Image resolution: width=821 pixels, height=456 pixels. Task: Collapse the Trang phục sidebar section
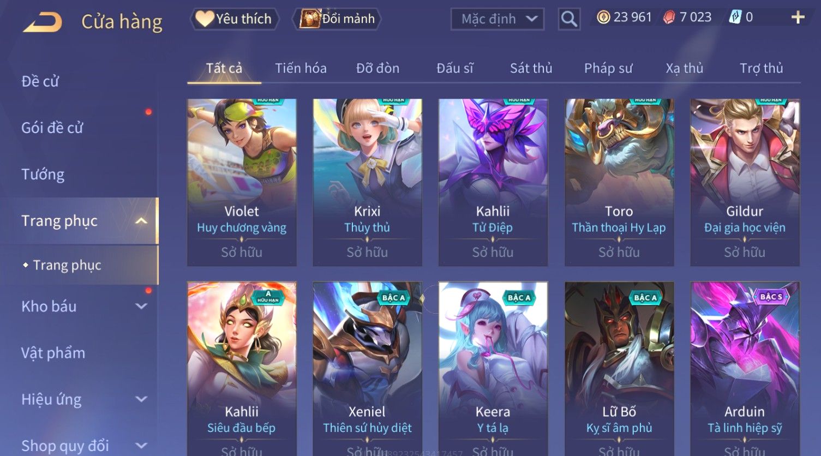tap(141, 221)
